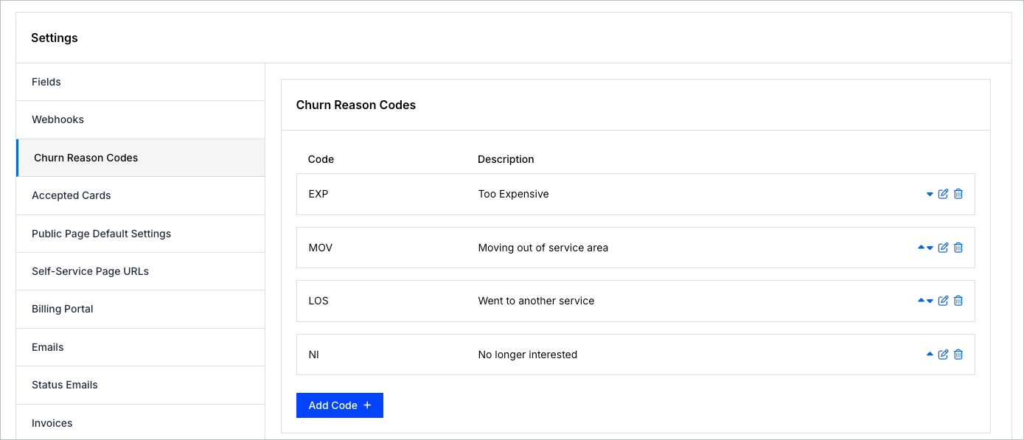The image size is (1024, 440).
Task: Edit the LOS reason code
Action: [943, 301]
